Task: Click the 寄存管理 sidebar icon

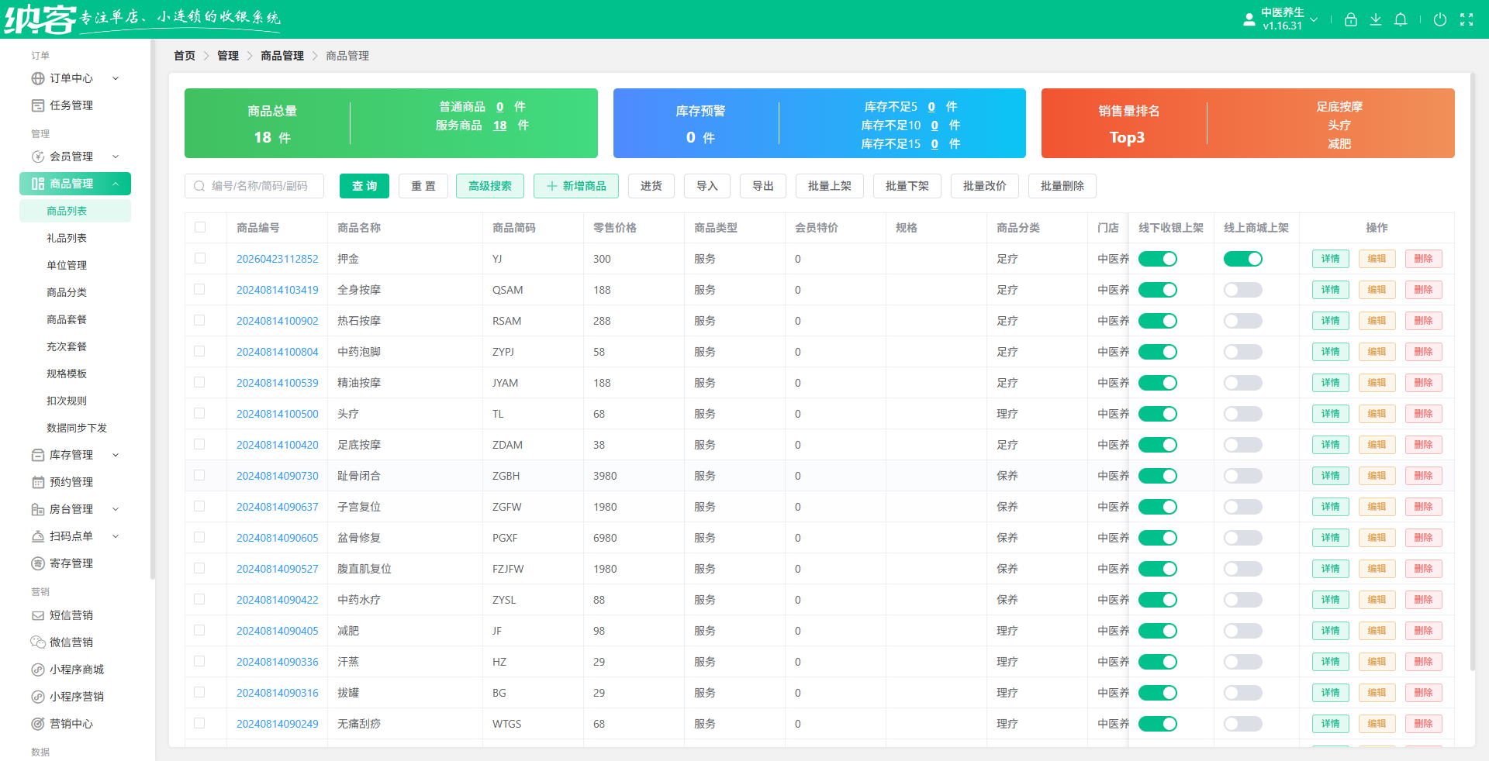Action: tap(38, 563)
